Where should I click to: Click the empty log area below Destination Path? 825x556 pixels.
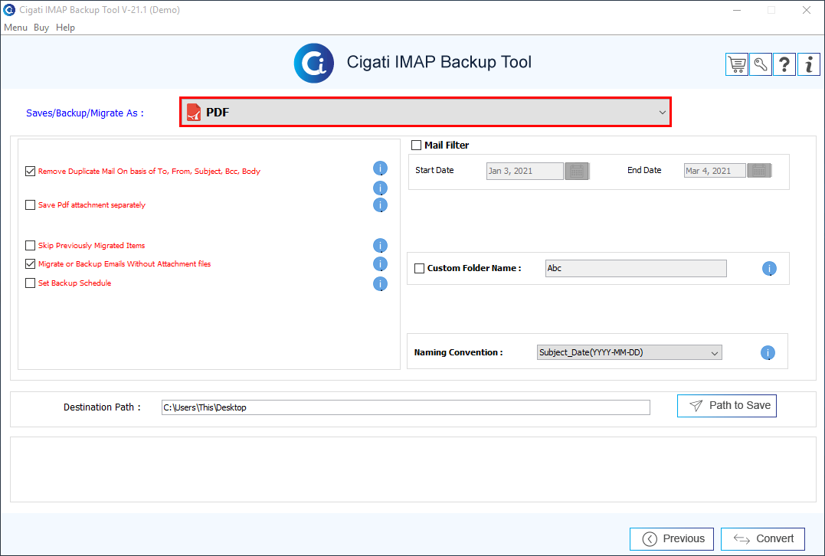point(413,469)
